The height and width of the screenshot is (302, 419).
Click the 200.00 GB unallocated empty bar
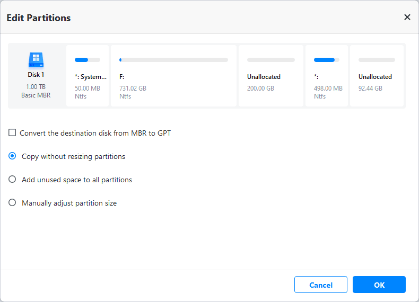(x=270, y=60)
